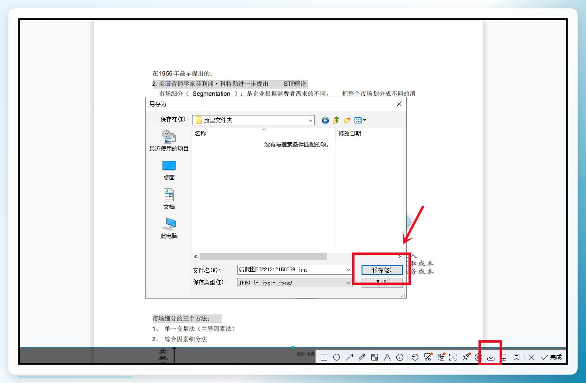This screenshot has width=586, height=383.
Task: Click the text 没有与搜索条件匹配的项。
Action: (297, 145)
